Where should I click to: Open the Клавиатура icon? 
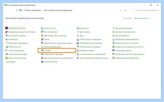[x=7, y=39]
